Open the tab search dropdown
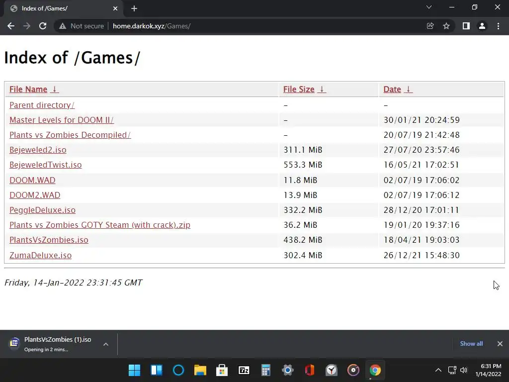The image size is (509, 382). tap(429, 7)
